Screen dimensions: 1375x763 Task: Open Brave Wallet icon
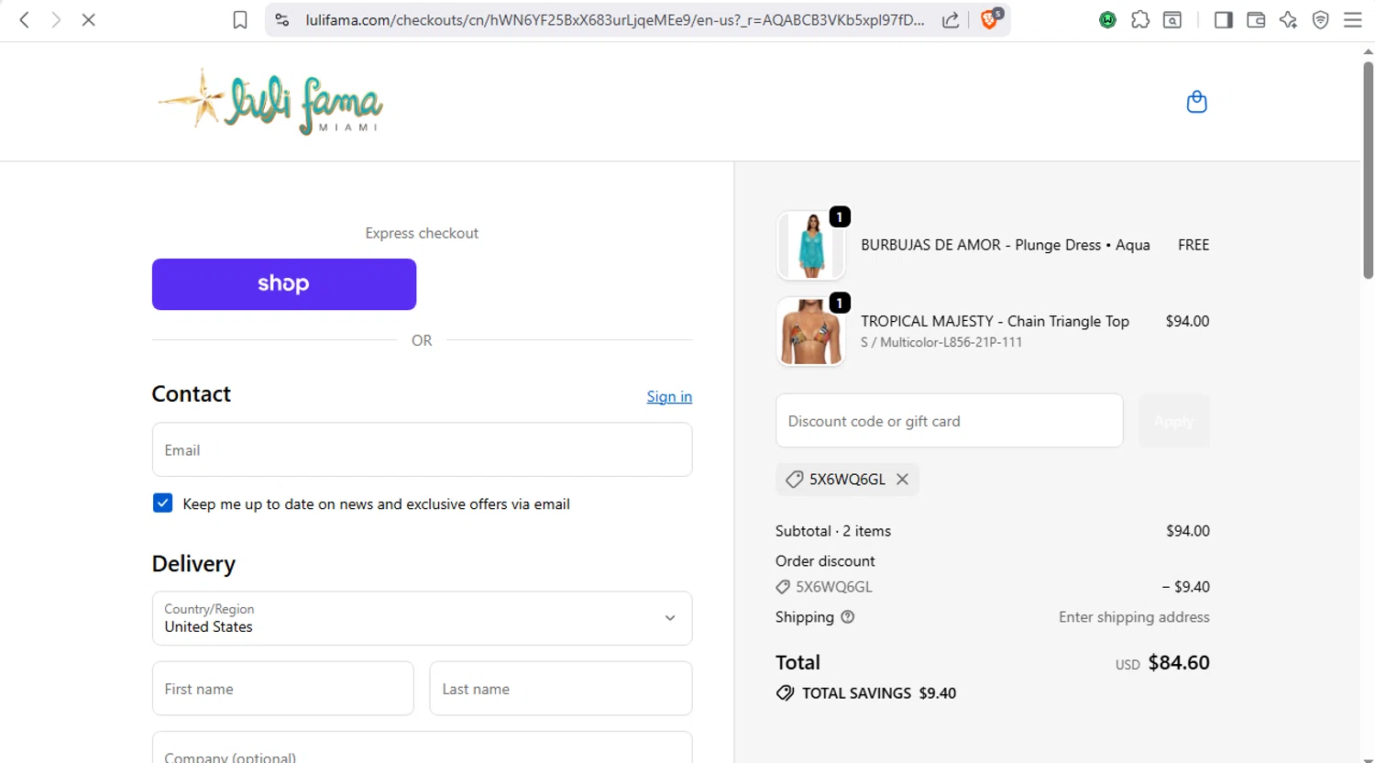pyautogui.click(x=1256, y=20)
